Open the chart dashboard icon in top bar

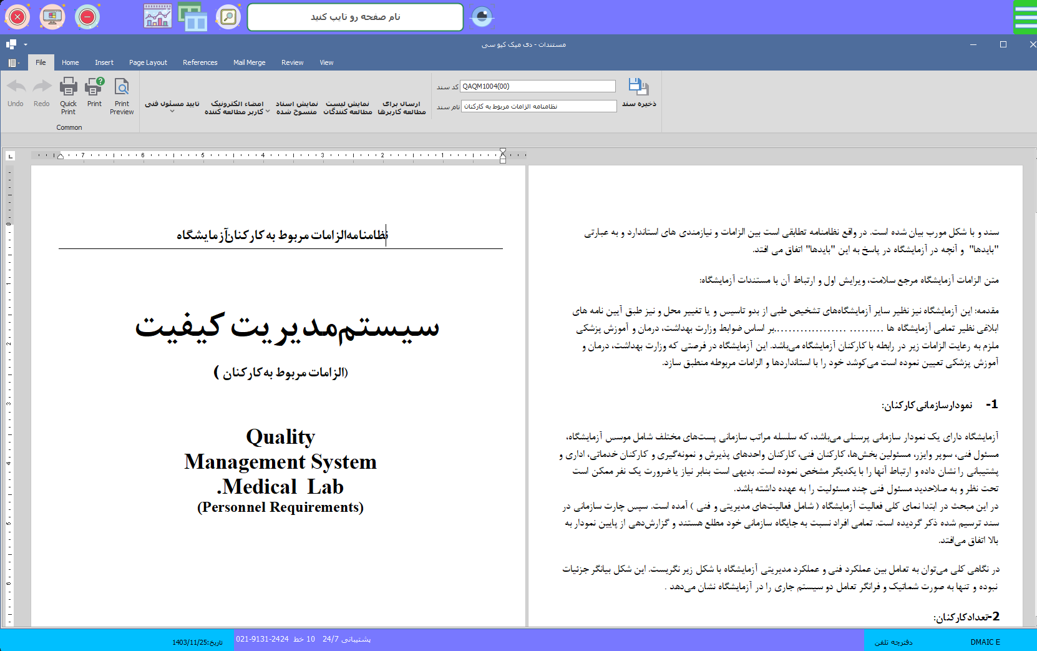click(157, 17)
